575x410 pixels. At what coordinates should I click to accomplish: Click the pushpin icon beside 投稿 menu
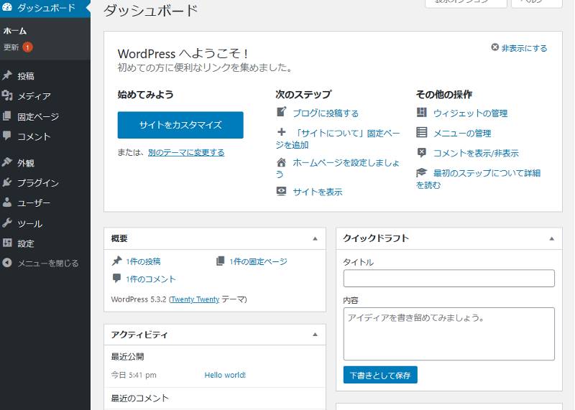7,75
